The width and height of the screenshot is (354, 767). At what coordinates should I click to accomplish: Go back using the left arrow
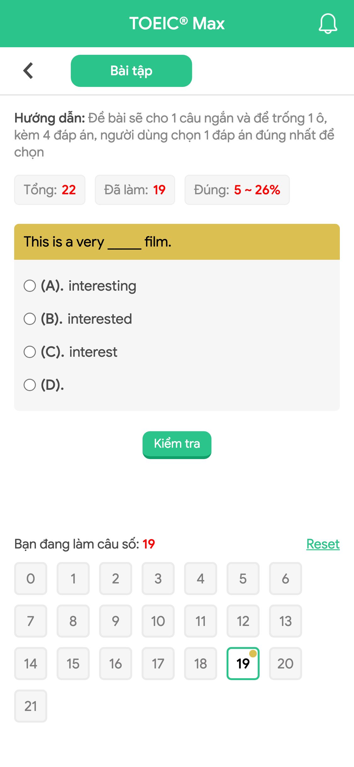28,71
